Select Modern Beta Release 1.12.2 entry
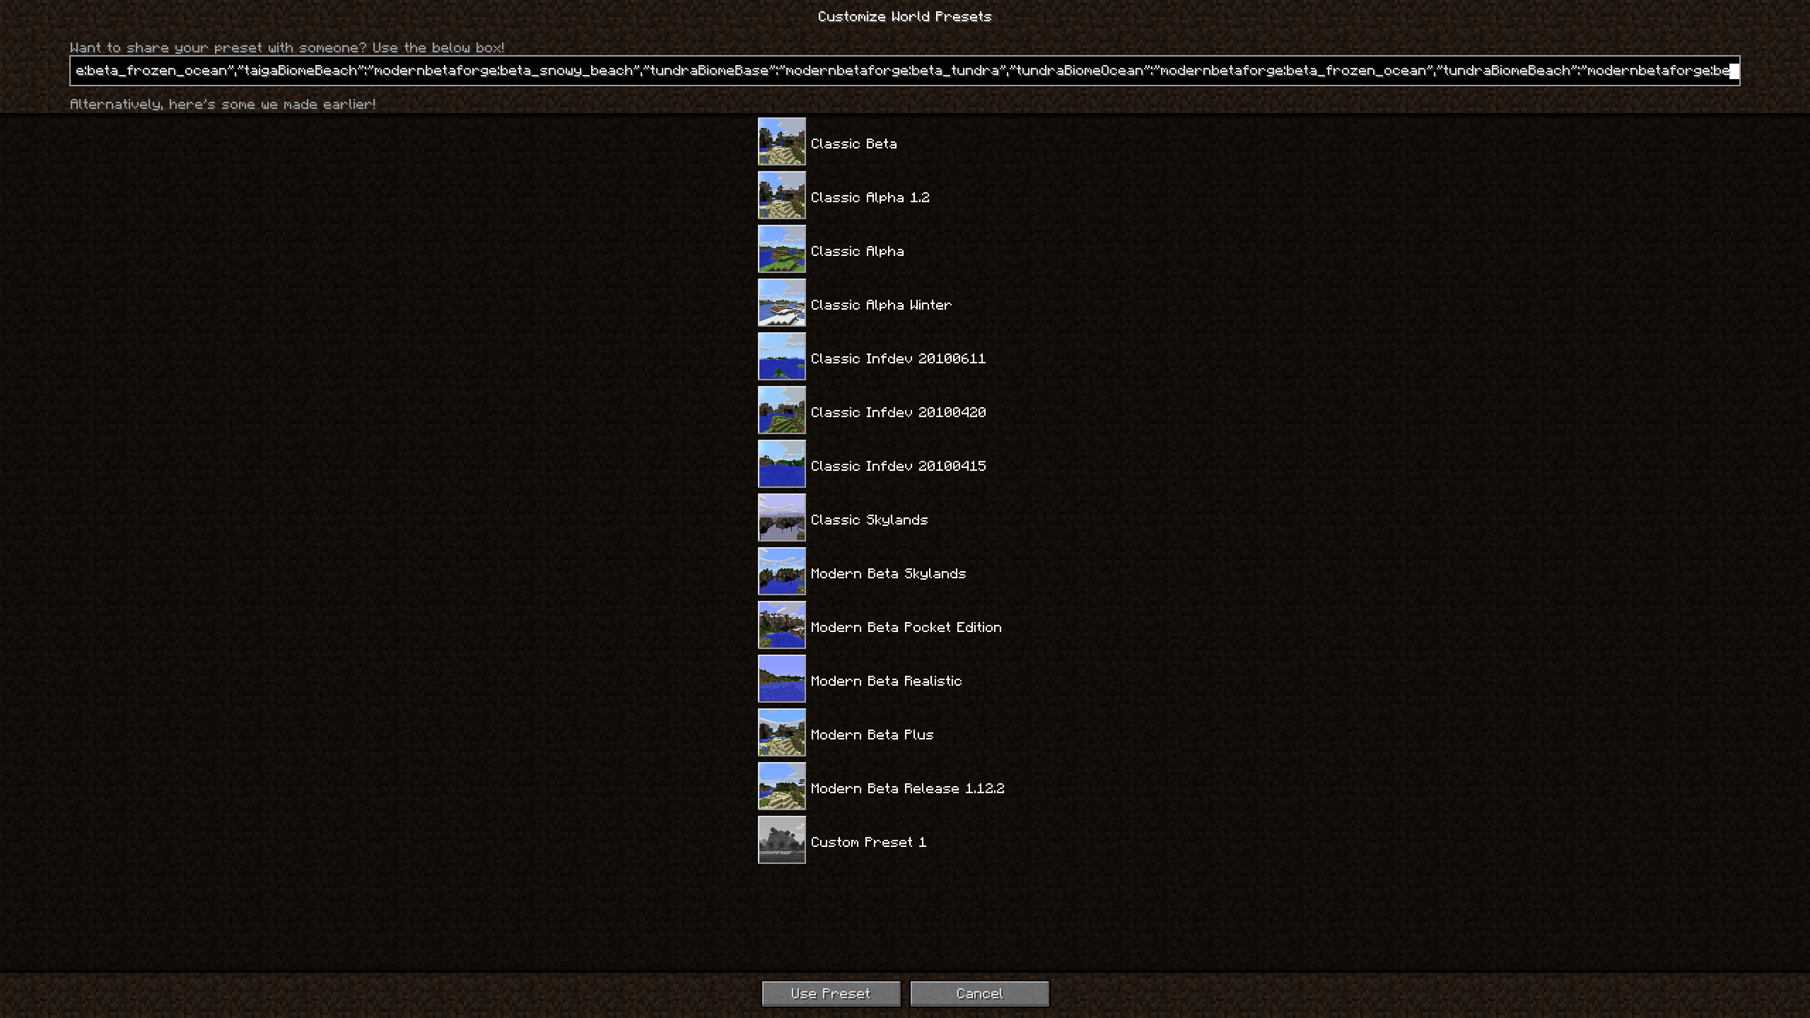Screen dimensions: 1810x1018 [907, 788]
